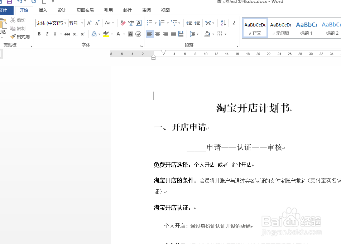Open the font size dropdown
The image size is (341, 244).
pos(82,23)
